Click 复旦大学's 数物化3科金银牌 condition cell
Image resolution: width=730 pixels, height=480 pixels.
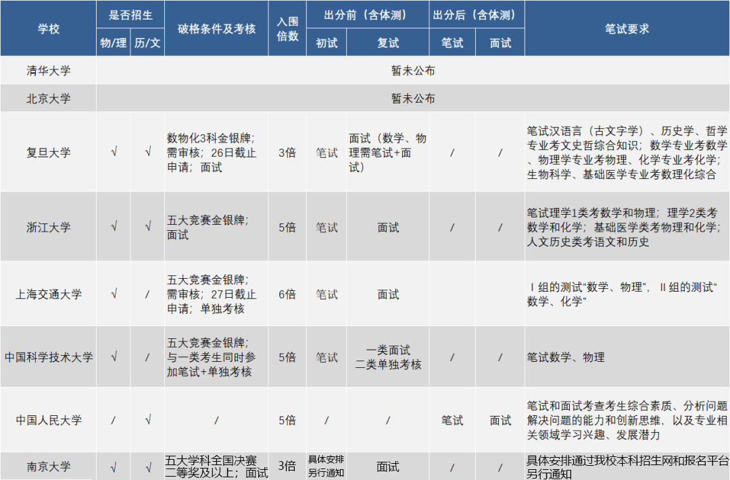pos(216,152)
